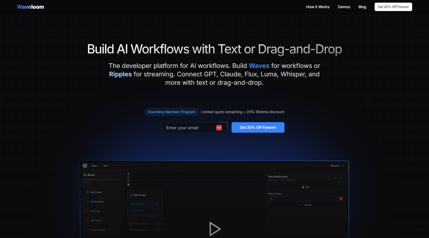Click the Web Scraper globe icon in Blocks
The image size is (429, 238).
(x=88, y=192)
